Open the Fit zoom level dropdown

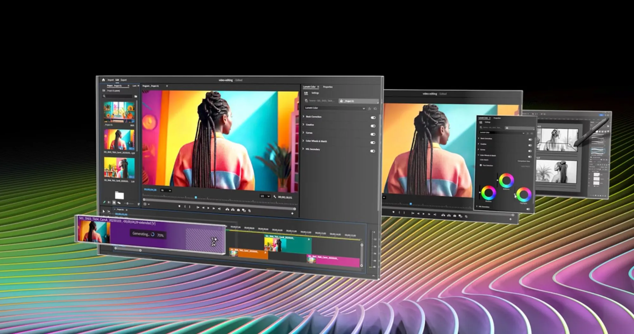tap(166, 190)
